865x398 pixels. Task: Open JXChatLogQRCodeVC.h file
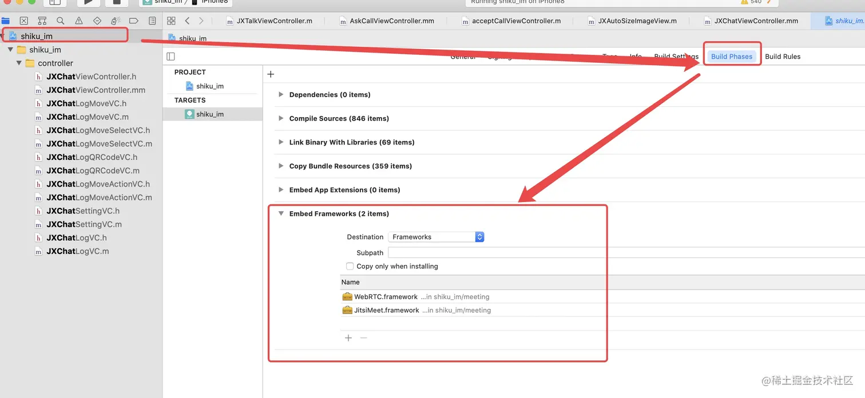point(92,157)
